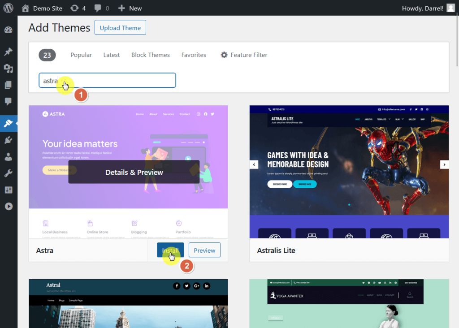Open Media icon in sidebar
459x328 pixels.
(x=9, y=69)
